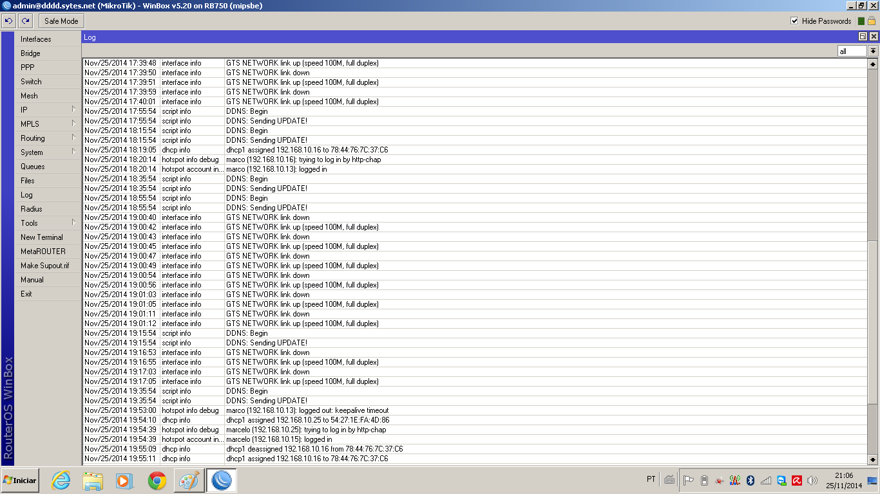Open Avira antivirus tray icon
880x494 pixels.
point(797,480)
